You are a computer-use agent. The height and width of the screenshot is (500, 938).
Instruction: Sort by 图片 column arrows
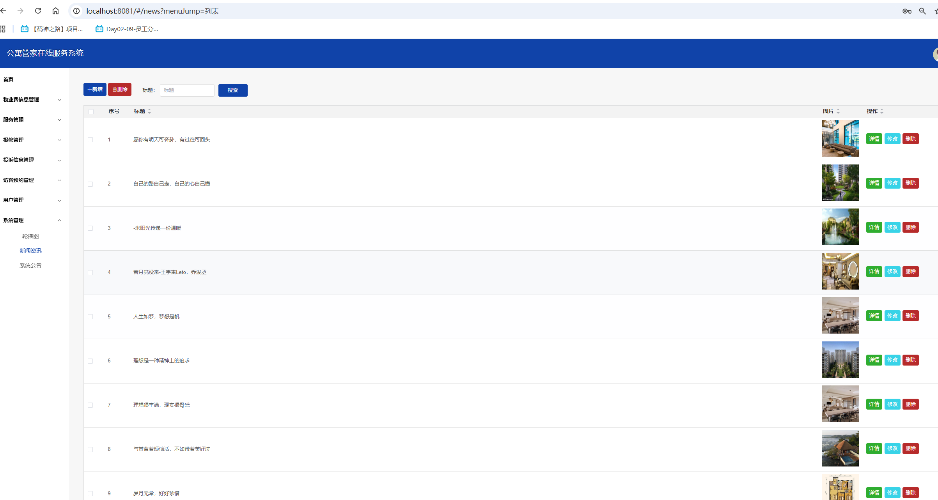[x=838, y=111]
